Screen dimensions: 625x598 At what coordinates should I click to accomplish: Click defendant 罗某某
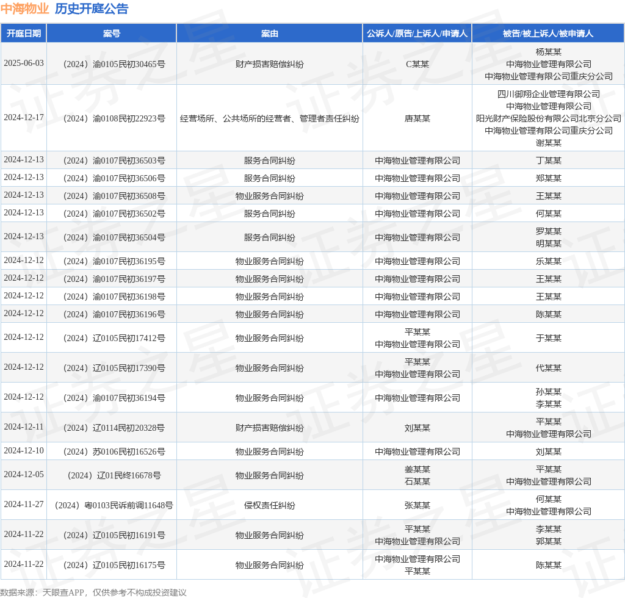coord(549,231)
